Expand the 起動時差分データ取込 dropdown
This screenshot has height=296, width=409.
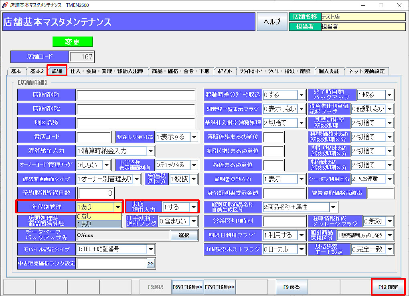click(302, 95)
